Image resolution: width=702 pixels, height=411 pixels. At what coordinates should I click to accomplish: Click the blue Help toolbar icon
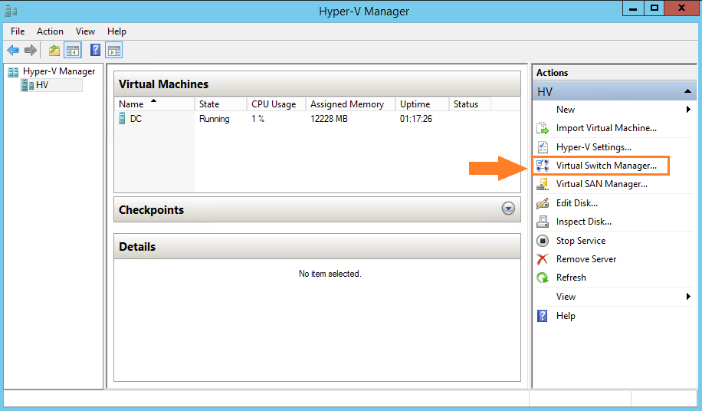coord(95,50)
